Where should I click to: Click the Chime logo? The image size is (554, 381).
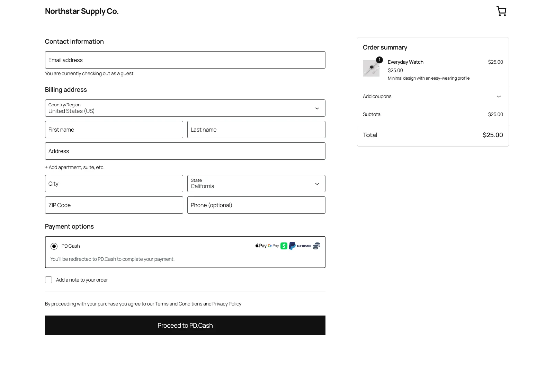point(304,246)
